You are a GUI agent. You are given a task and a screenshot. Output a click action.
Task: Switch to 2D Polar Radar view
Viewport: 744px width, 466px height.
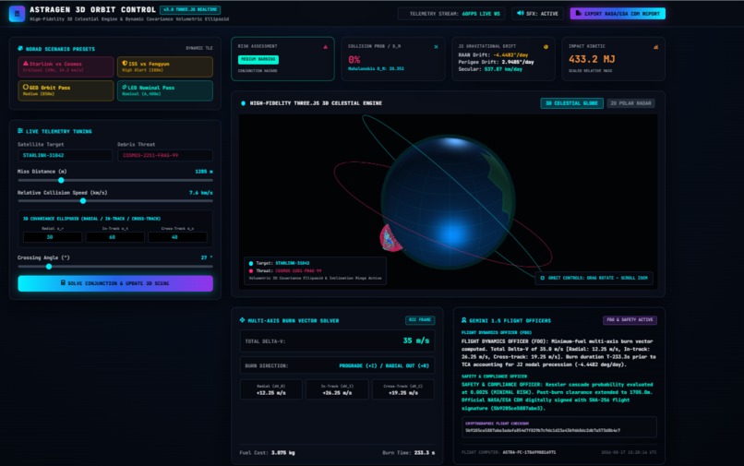point(630,103)
